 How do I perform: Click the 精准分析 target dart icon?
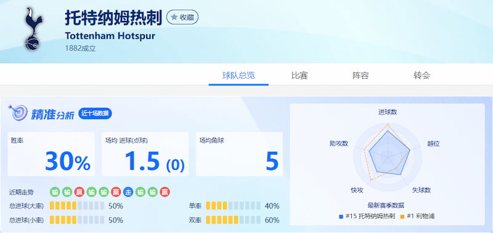[18, 113]
